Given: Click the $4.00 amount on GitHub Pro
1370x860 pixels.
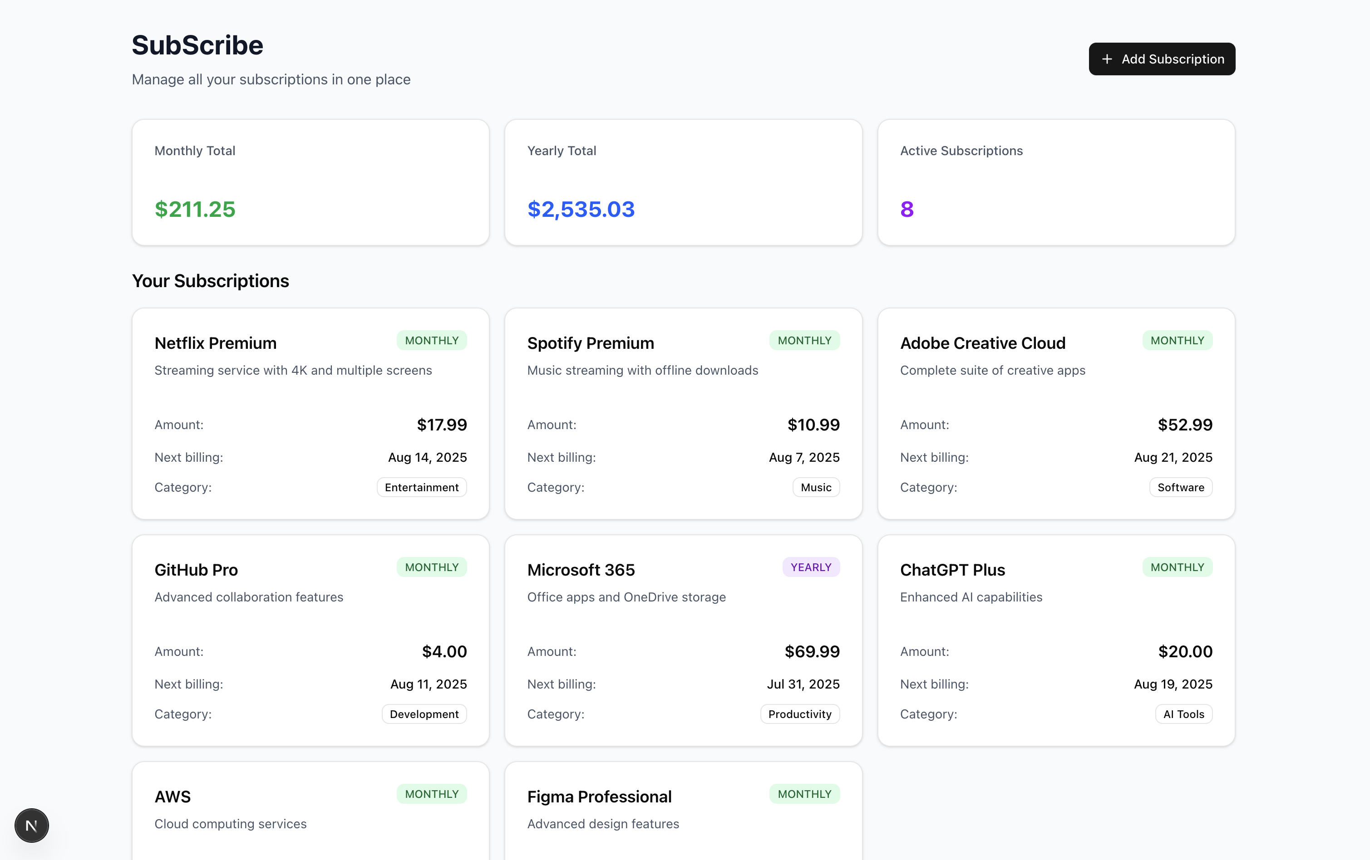Looking at the screenshot, I should pyautogui.click(x=444, y=651).
